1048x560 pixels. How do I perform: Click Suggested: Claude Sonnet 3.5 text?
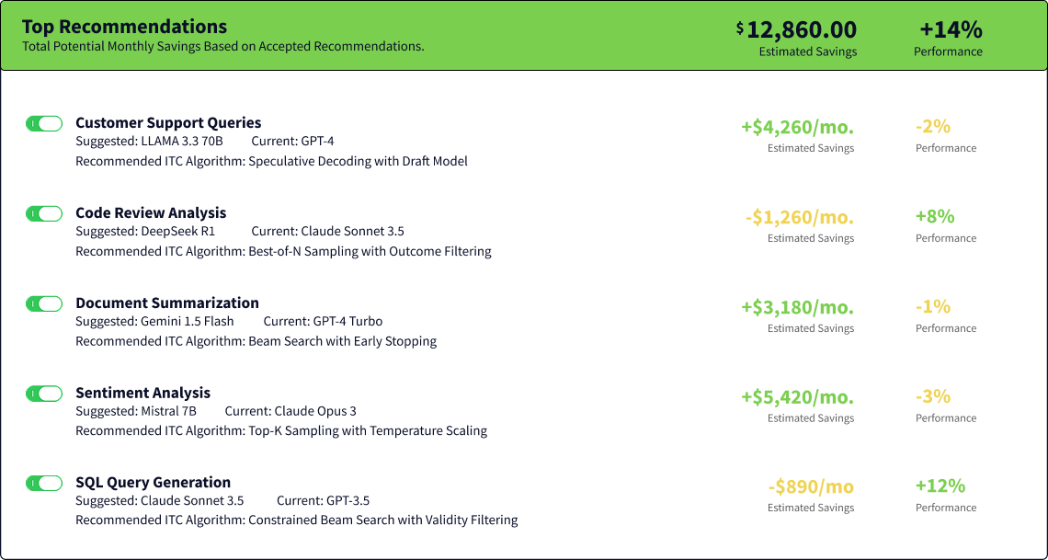point(160,500)
